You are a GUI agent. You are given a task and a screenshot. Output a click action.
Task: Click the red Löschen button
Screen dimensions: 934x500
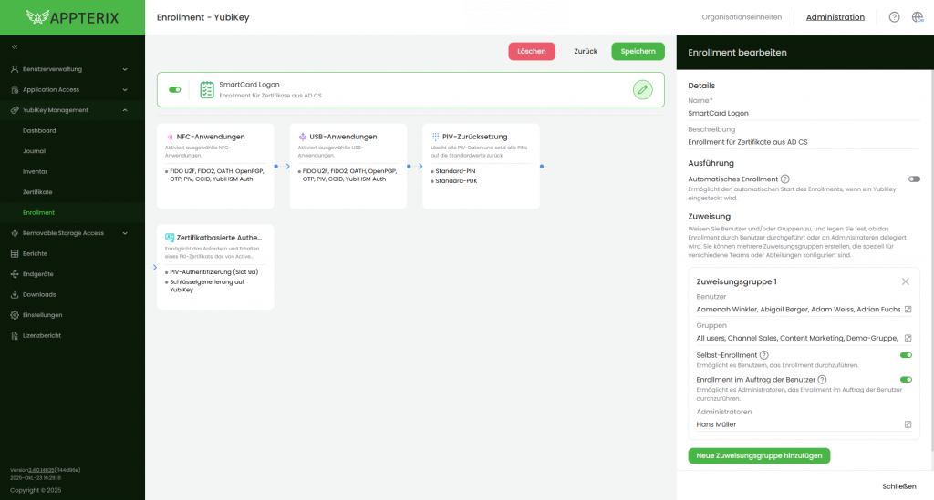(531, 51)
